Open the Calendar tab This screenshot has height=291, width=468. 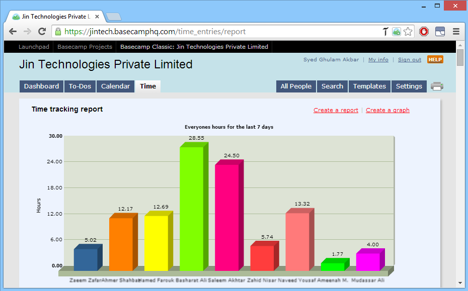tap(115, 86)
